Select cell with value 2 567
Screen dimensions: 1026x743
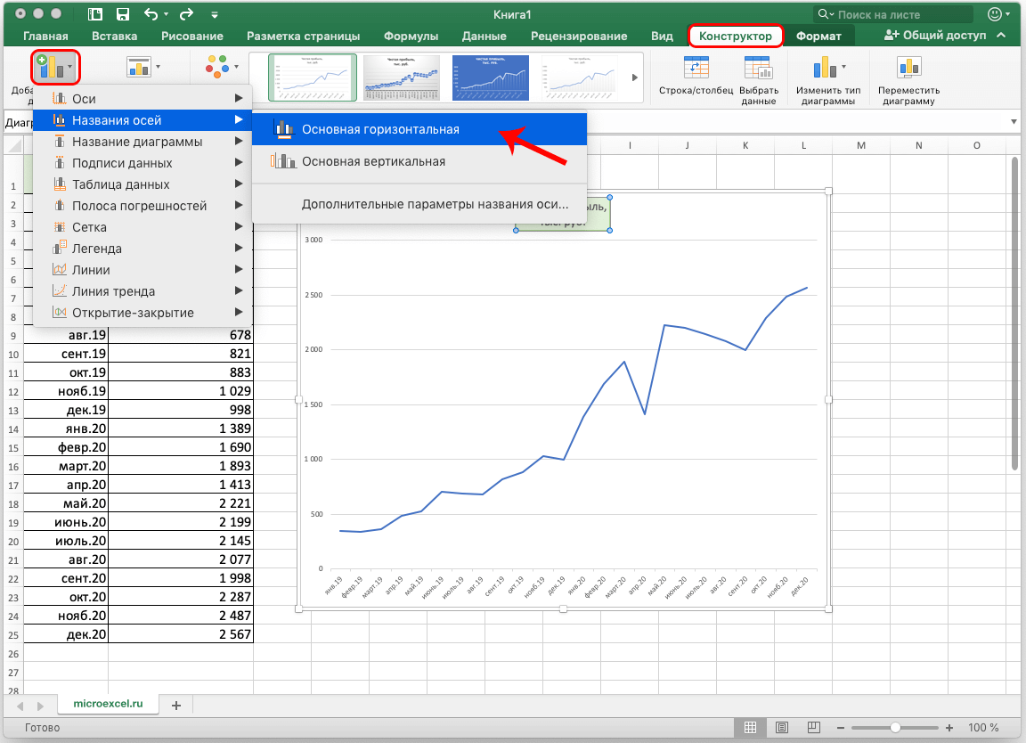coord(181,634)
